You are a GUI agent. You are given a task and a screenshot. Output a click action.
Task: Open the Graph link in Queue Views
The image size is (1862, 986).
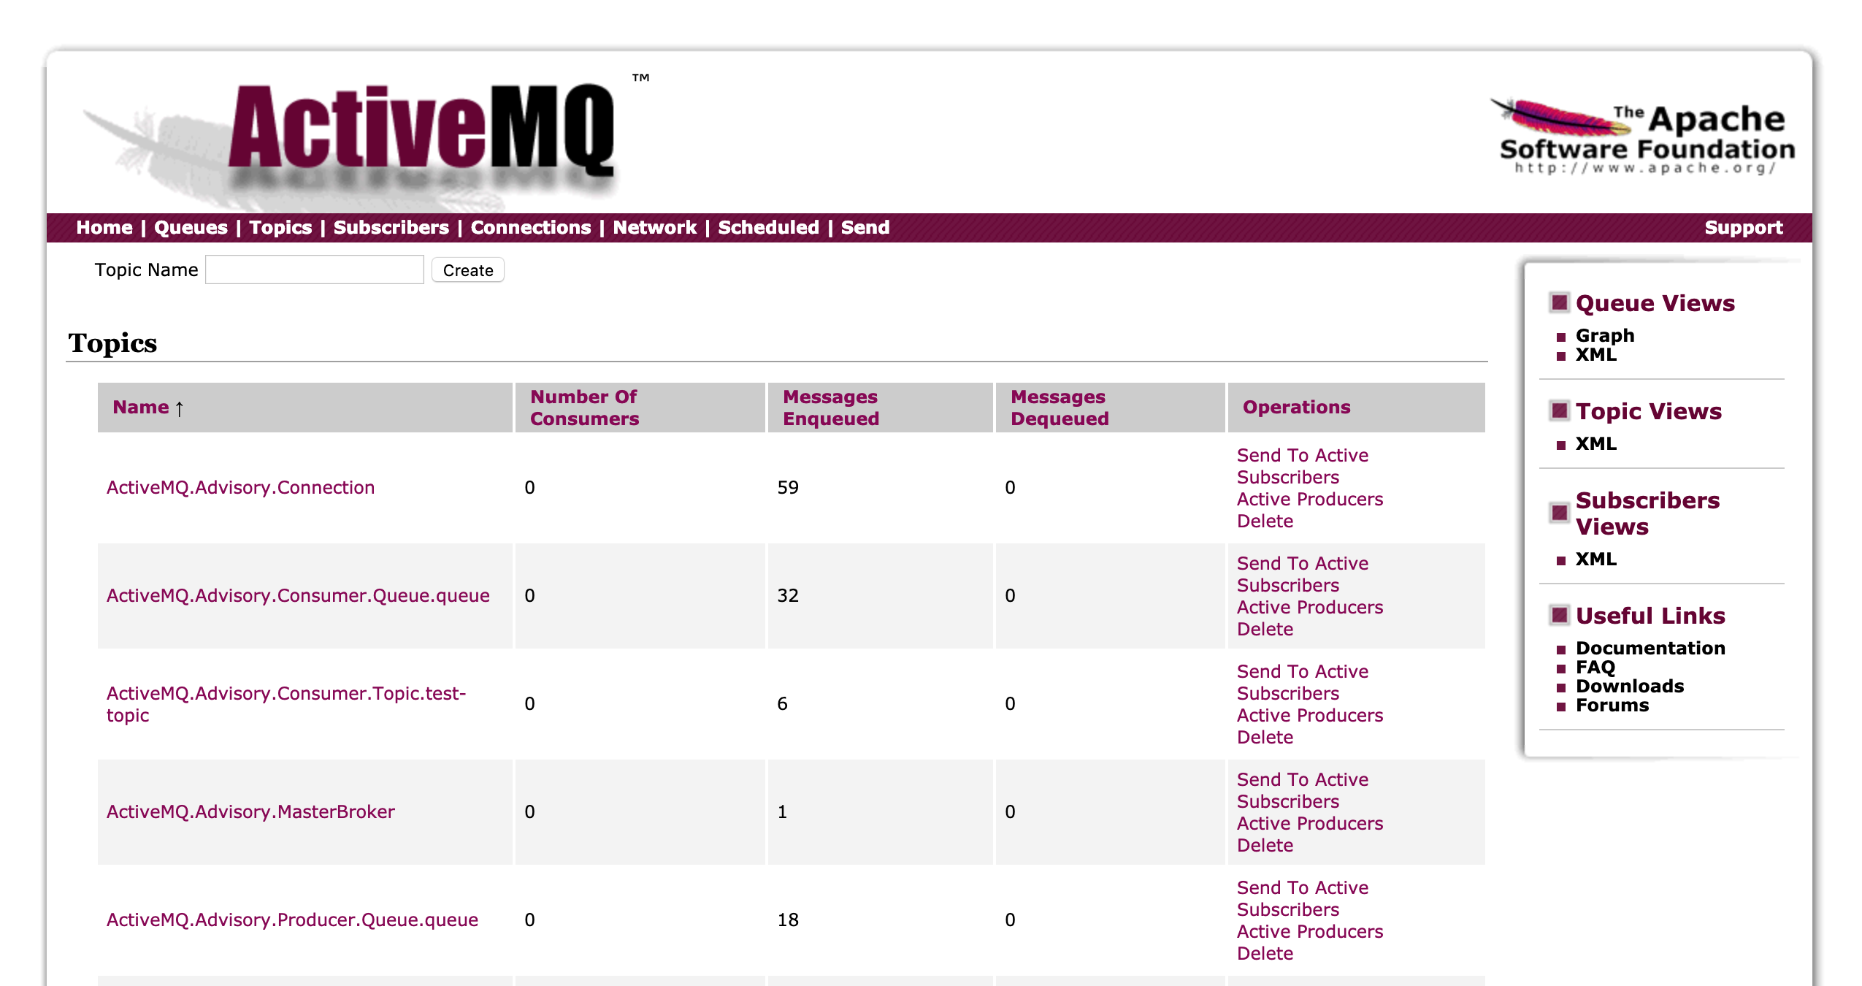point(1604,335)
